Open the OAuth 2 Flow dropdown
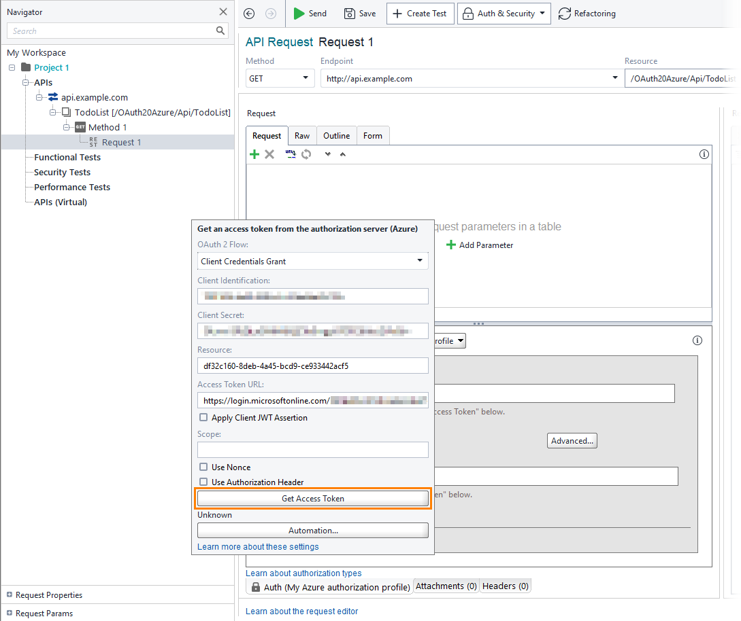The height and width of the screenshot is (621, 741). (421, 261)
